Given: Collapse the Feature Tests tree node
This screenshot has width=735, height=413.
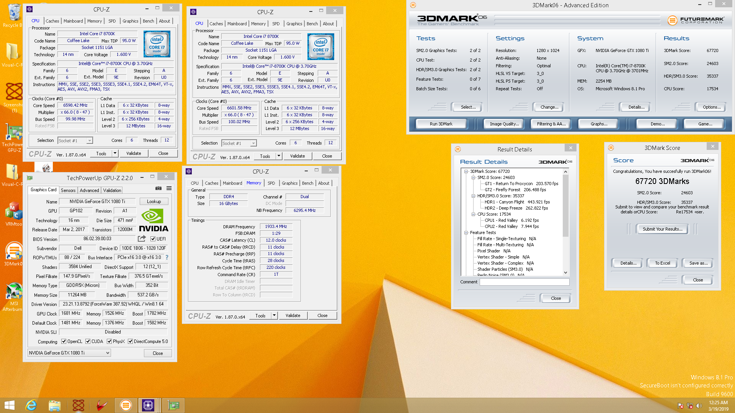Looking at the screenshot, I should [x=466, y=233].
